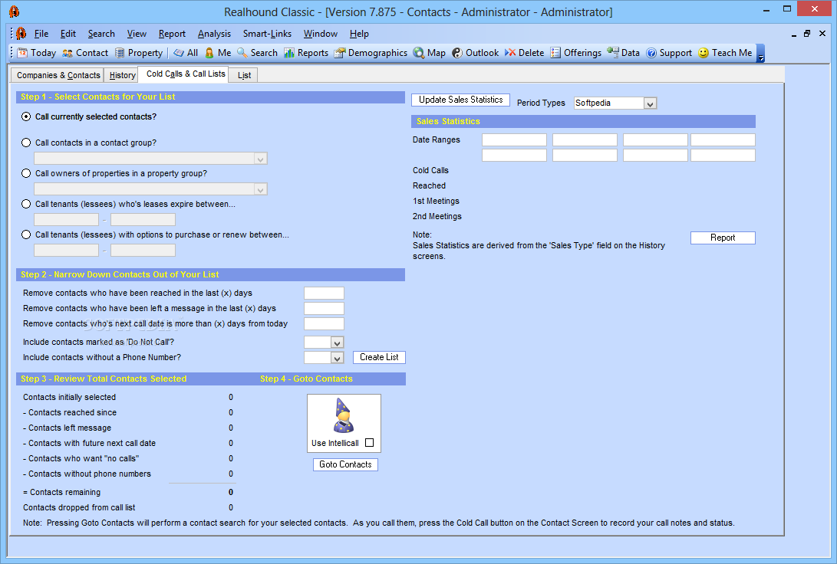Enable the Use Intellicall checkbox
The height and width of the screenshot is (564, 837).
click(369, 442)
